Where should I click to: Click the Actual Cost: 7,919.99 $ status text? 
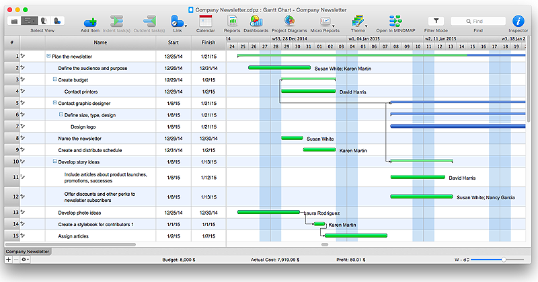[275, 260]
